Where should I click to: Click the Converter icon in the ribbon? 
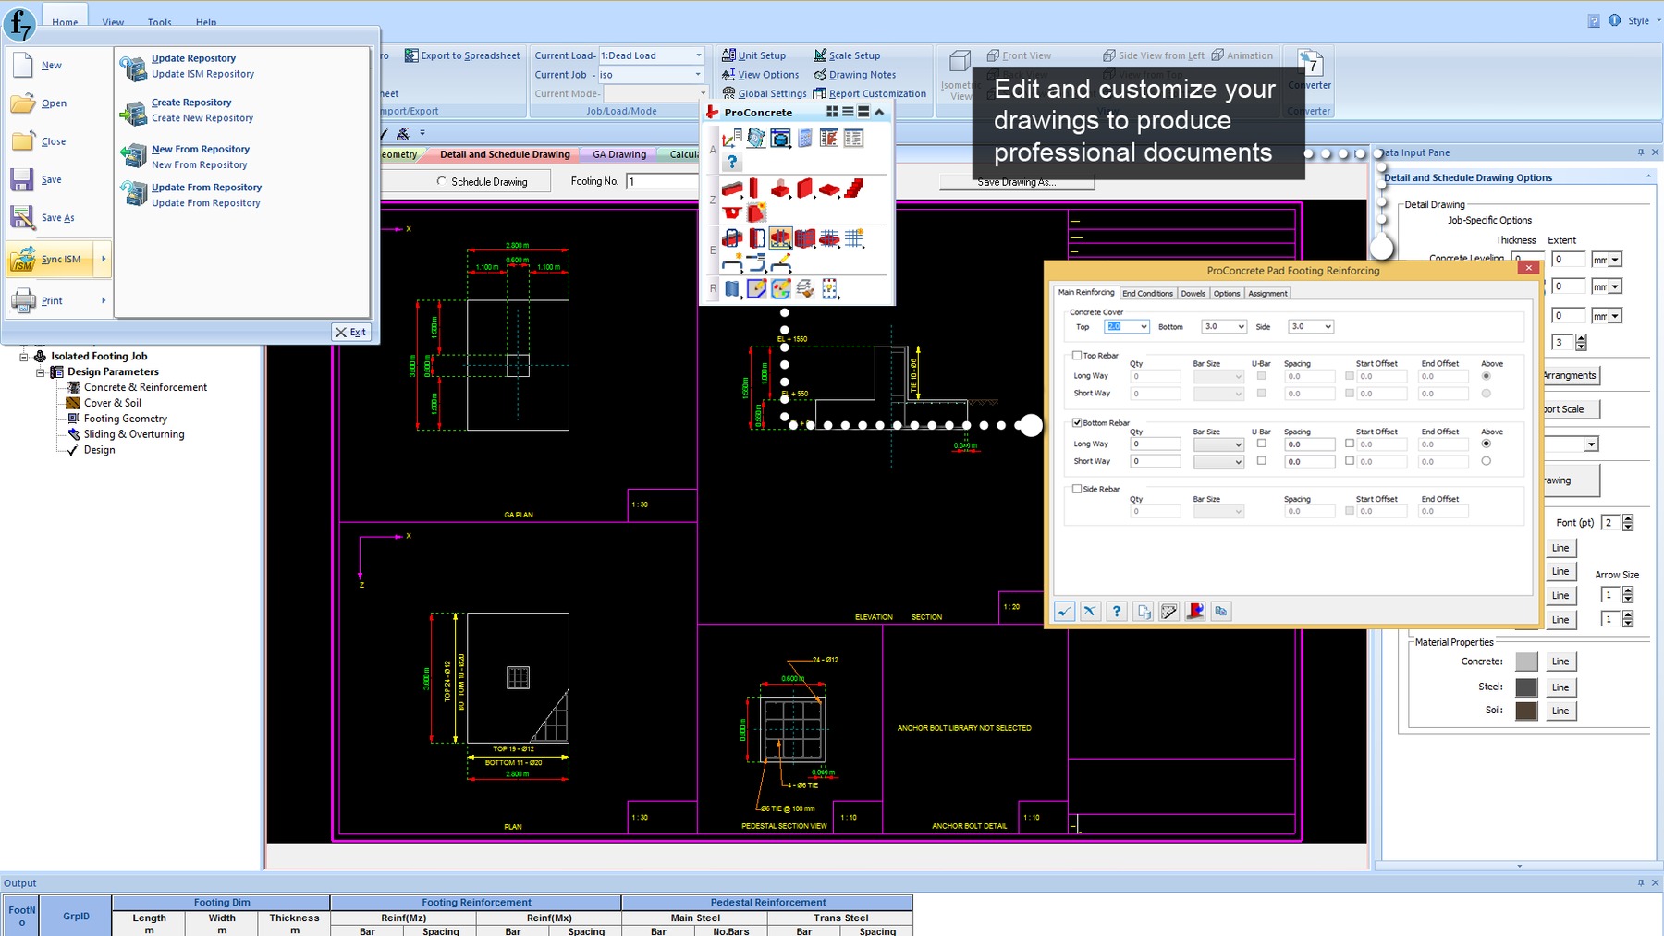click(x=1310, y=63)
